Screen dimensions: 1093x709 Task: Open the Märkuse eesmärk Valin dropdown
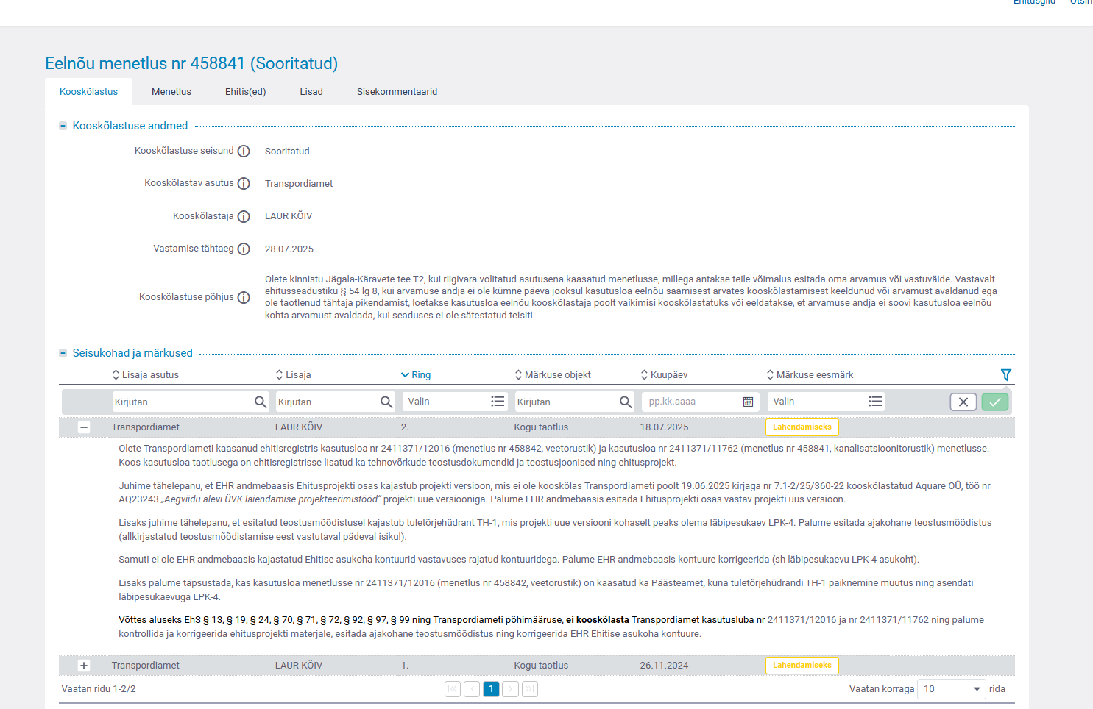[826, 402]
